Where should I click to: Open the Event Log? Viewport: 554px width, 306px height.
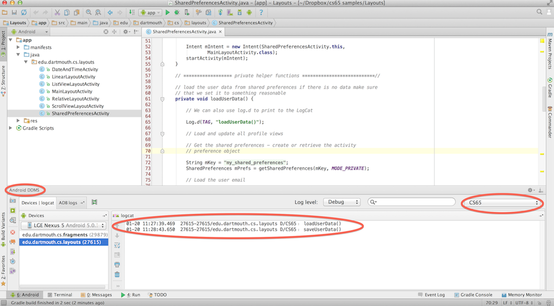pyautogui.click(x=431, y=294)
